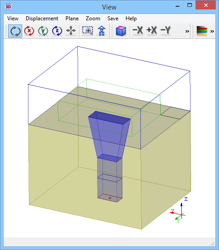The image size is (219, 250).
Task: Click the color scale palette icon
Action: coord(202,31)
